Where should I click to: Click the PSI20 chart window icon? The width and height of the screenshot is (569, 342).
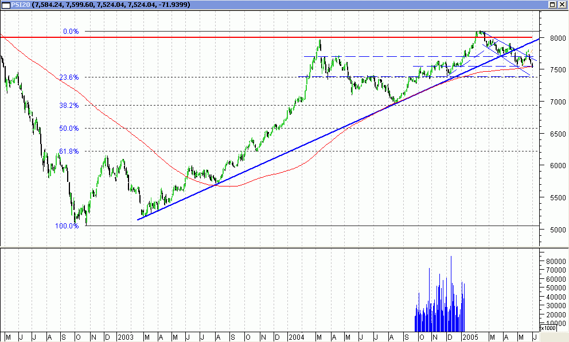click(6, 5)
